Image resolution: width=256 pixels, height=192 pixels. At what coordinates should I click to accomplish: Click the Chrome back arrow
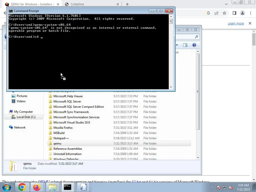[5, 13]
